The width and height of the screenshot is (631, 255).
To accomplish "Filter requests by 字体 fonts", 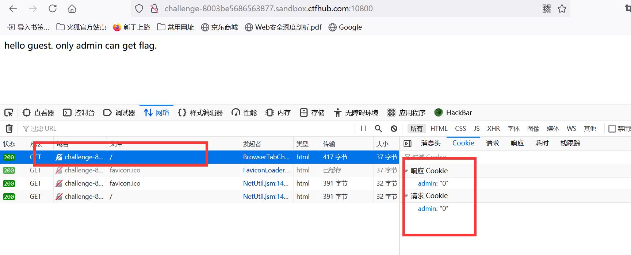I will click(x=513, y=129).
